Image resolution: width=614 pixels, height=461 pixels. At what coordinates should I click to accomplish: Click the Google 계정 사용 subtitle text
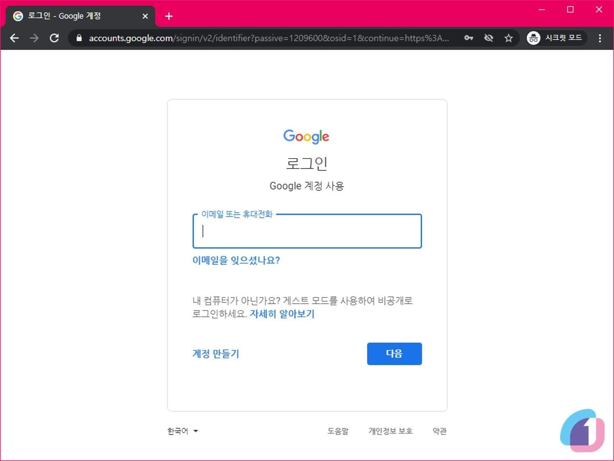307,186
